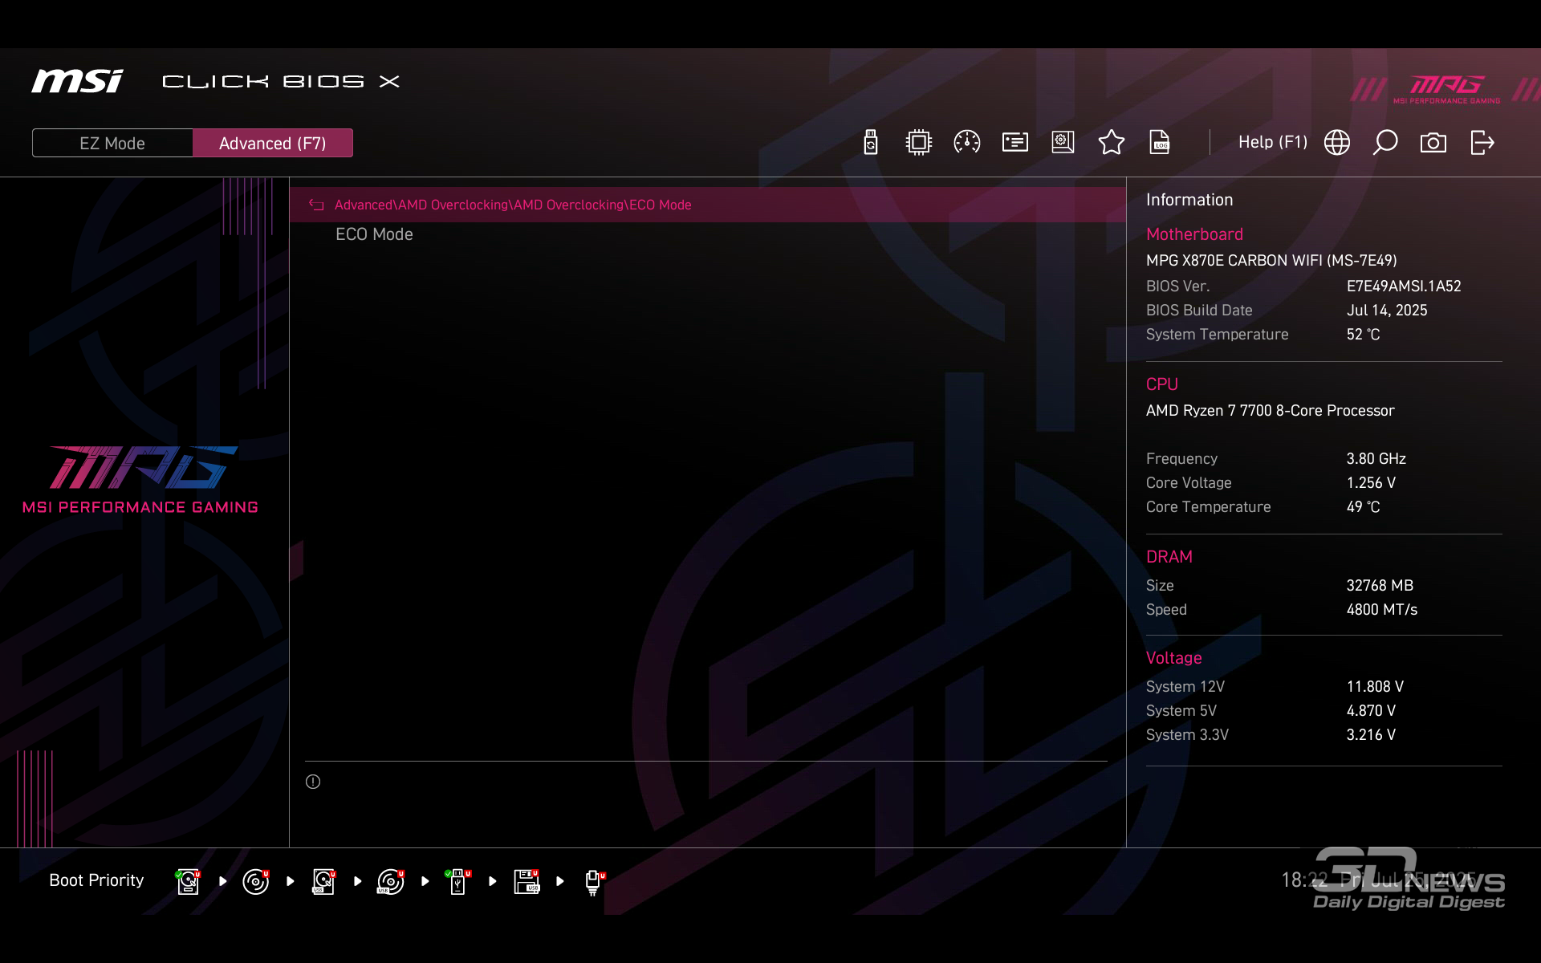Click the DRAM section heading
Viewport: 1541px width, 963px height.
coord(1169,557)
